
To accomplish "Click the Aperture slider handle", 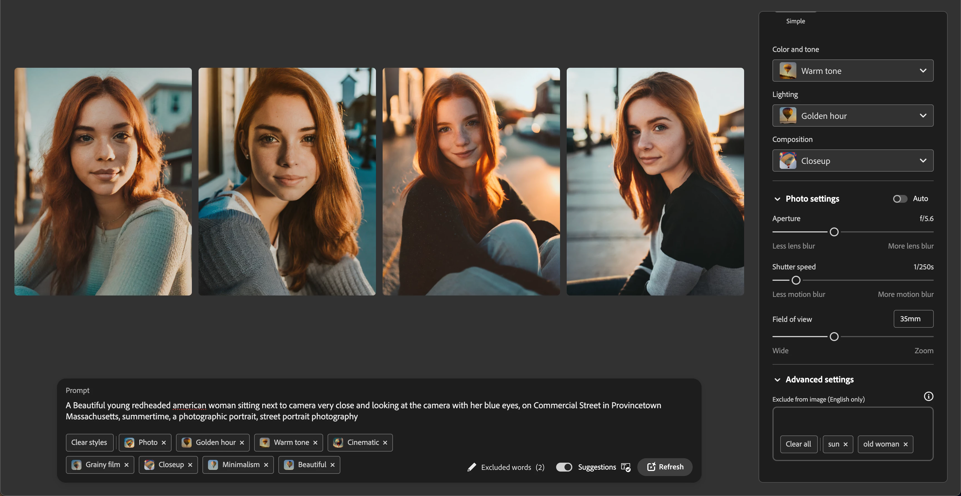I will pos(834,232).
